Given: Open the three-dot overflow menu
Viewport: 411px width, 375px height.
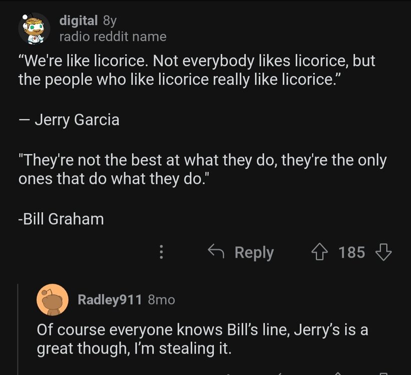Looking at the screenshot, I should pos(161,252).
